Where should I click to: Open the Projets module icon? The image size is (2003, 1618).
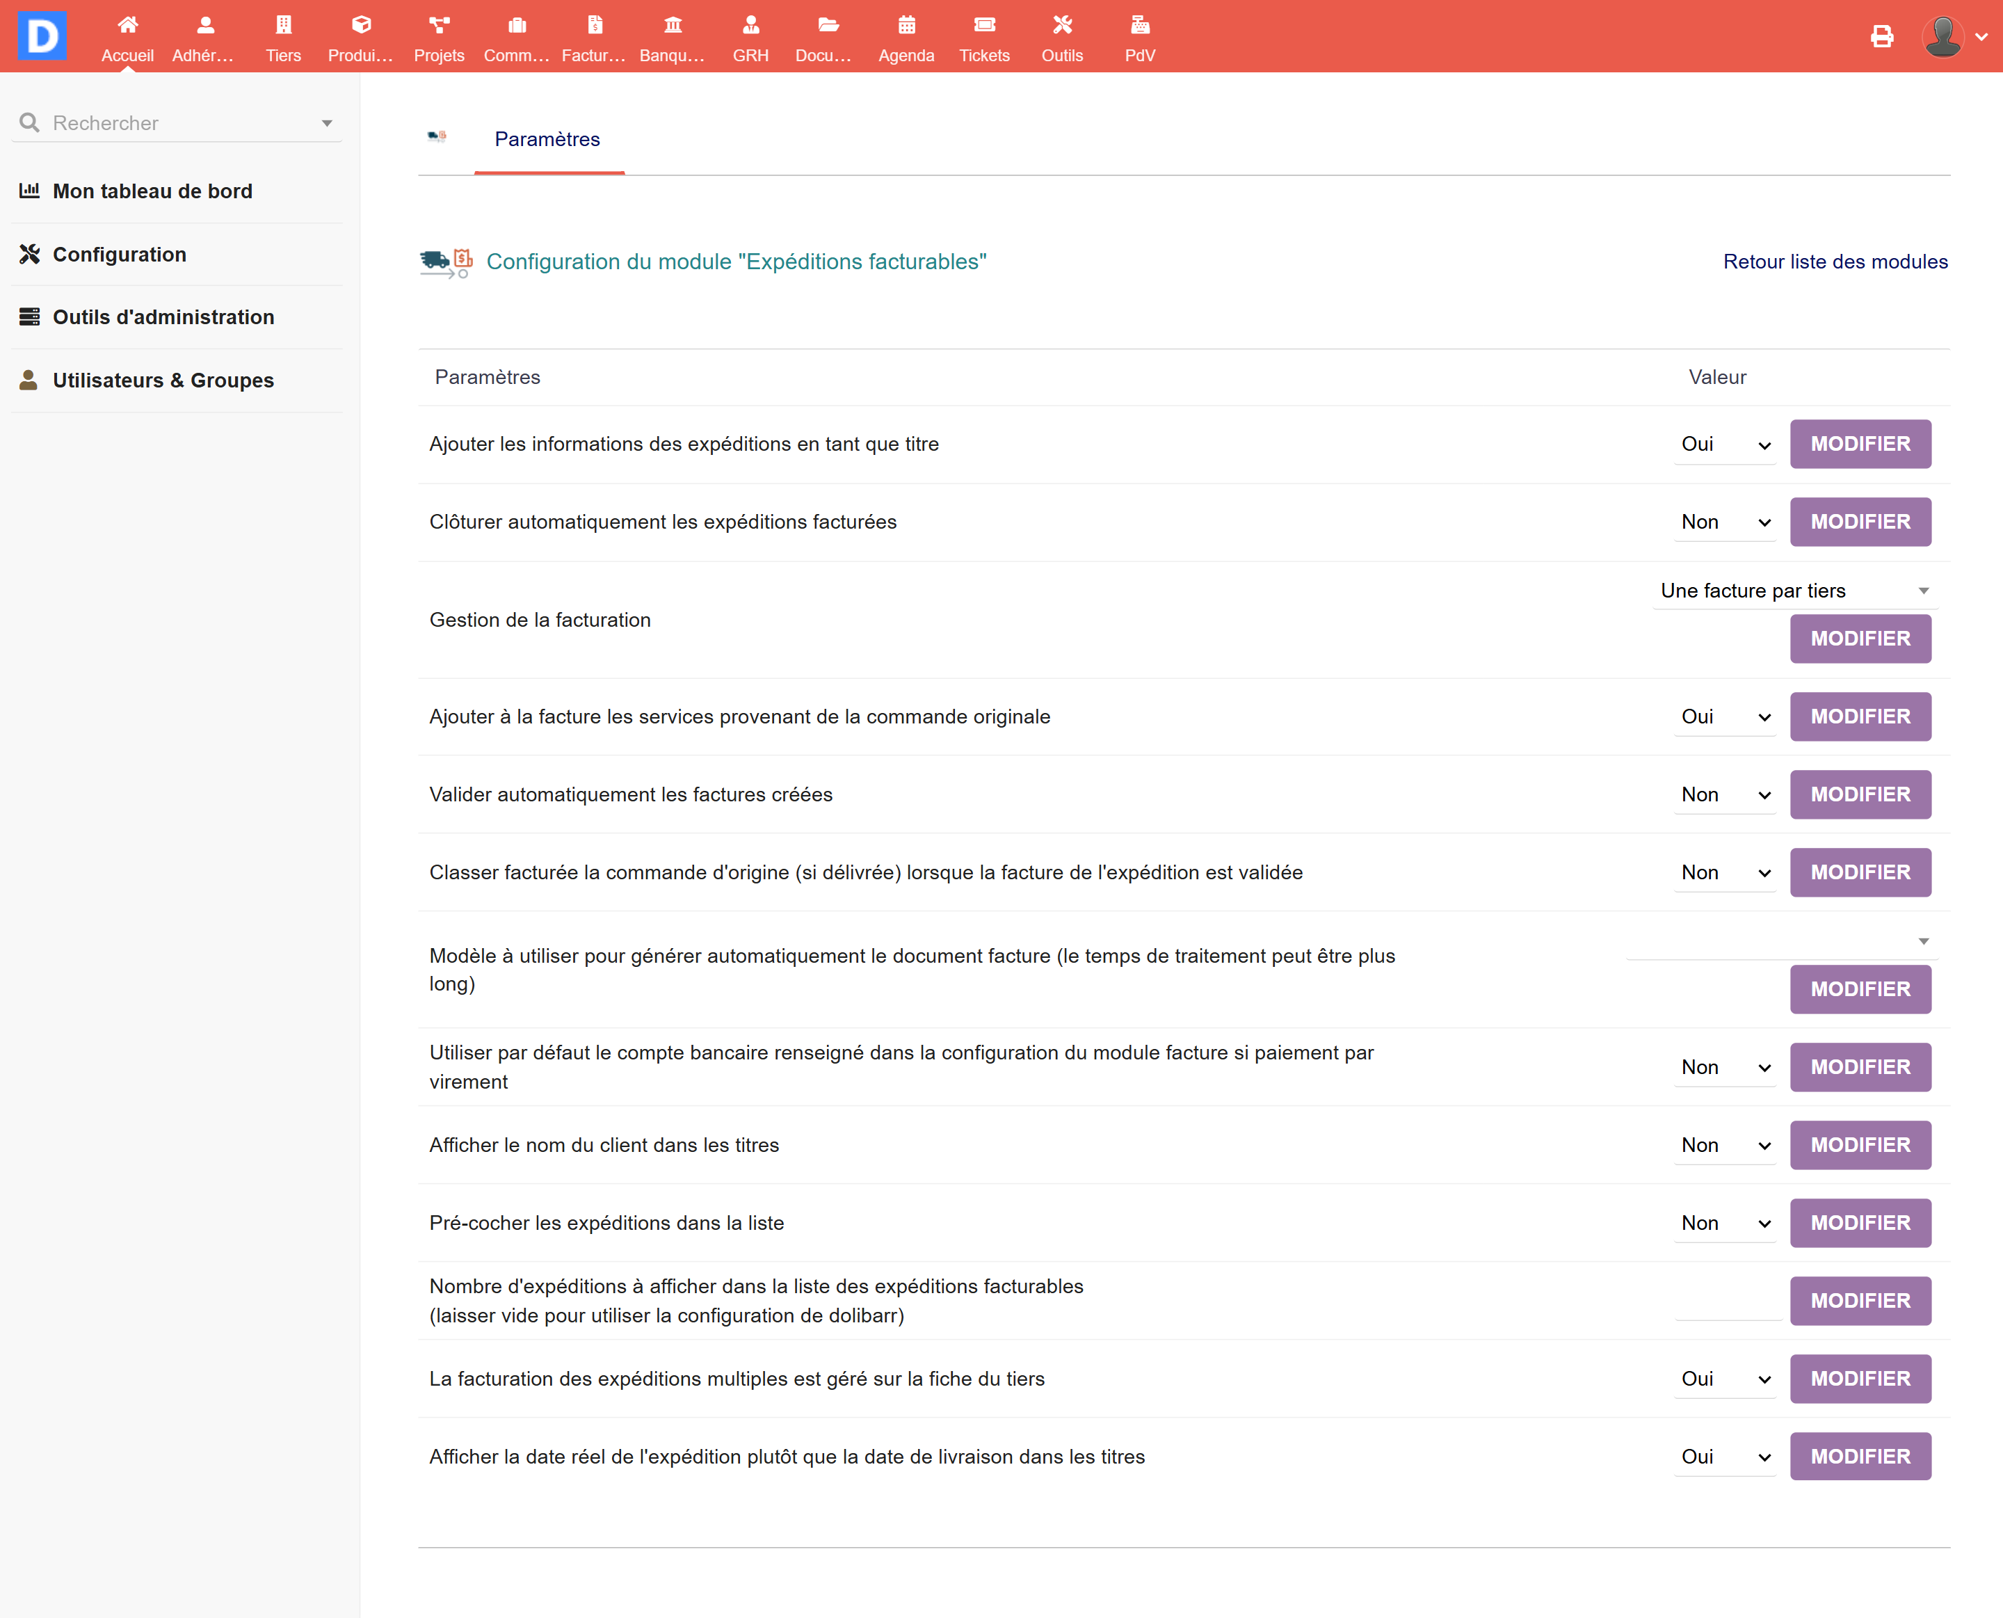tap(439, 25)
